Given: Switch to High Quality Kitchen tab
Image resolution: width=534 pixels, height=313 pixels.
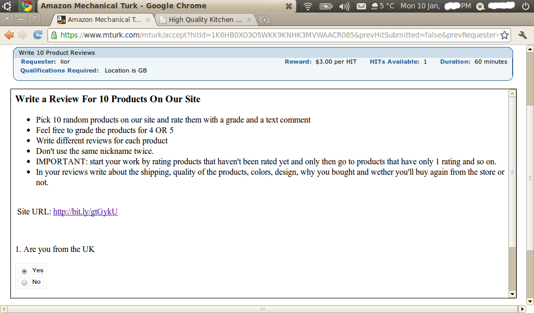Looking at the screenshot, I should tap(205, 20).
